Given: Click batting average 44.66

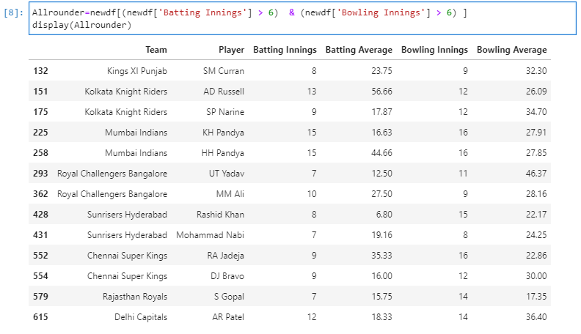Looking at the screenshot, I should 381,153.
